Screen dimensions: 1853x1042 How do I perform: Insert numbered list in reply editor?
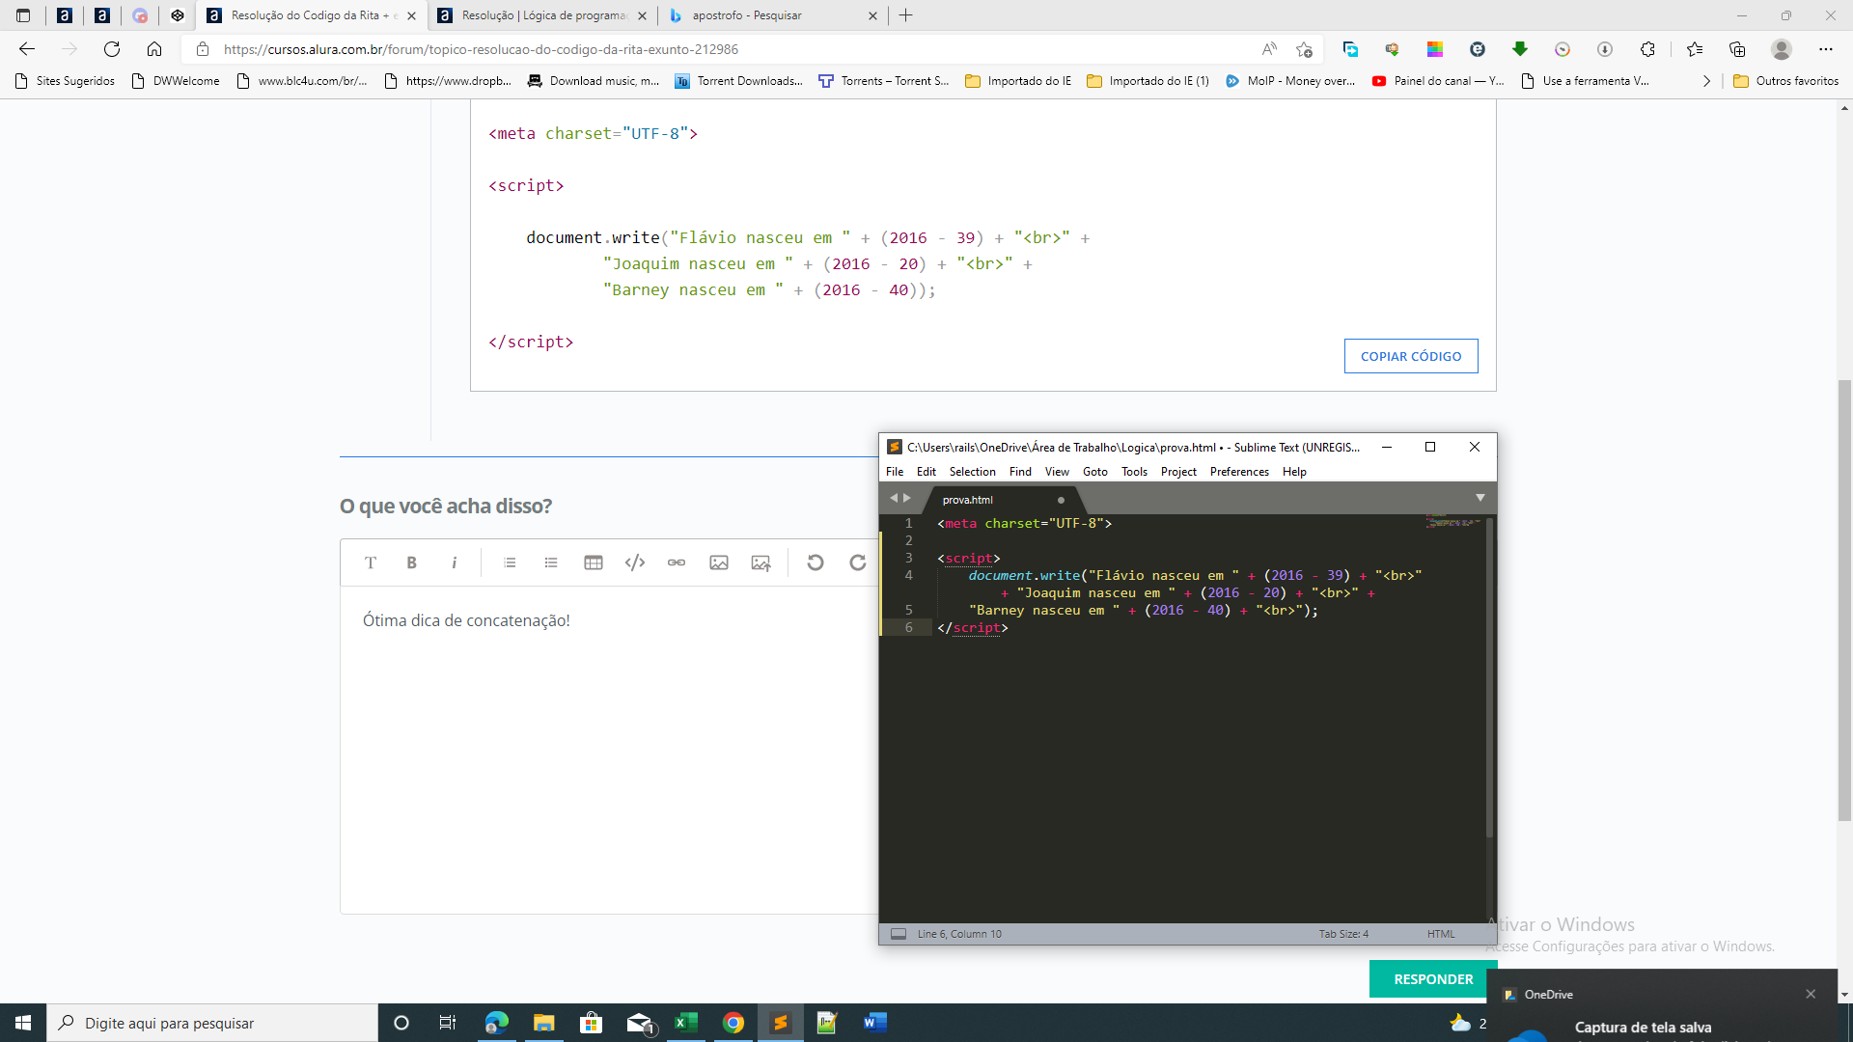point(510,562)
